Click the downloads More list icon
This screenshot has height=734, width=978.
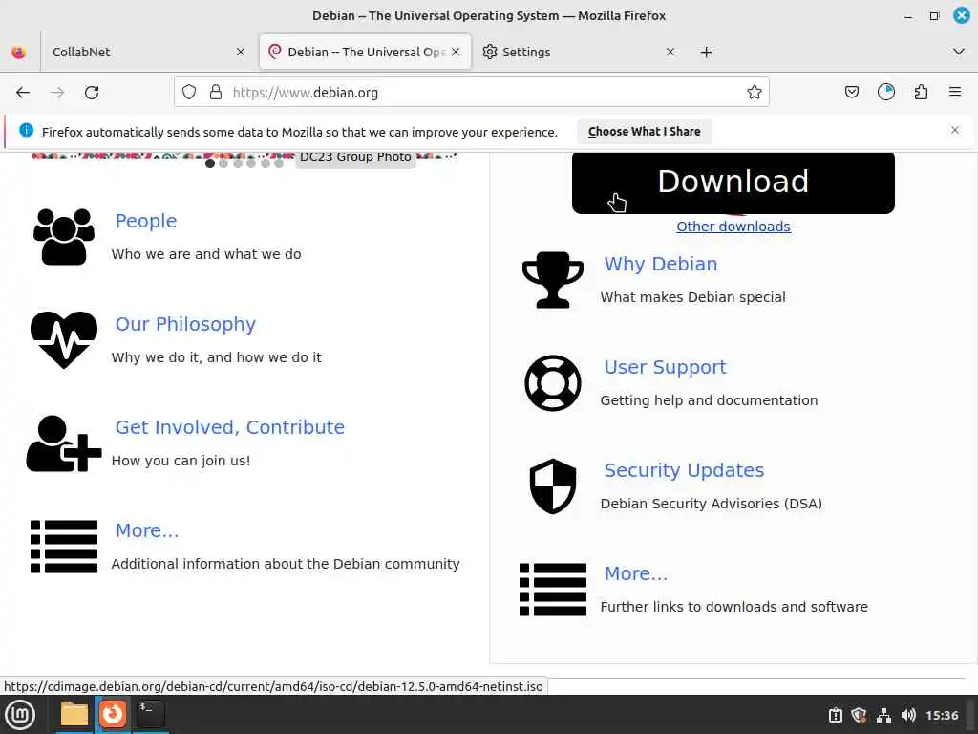click(553, 589)
